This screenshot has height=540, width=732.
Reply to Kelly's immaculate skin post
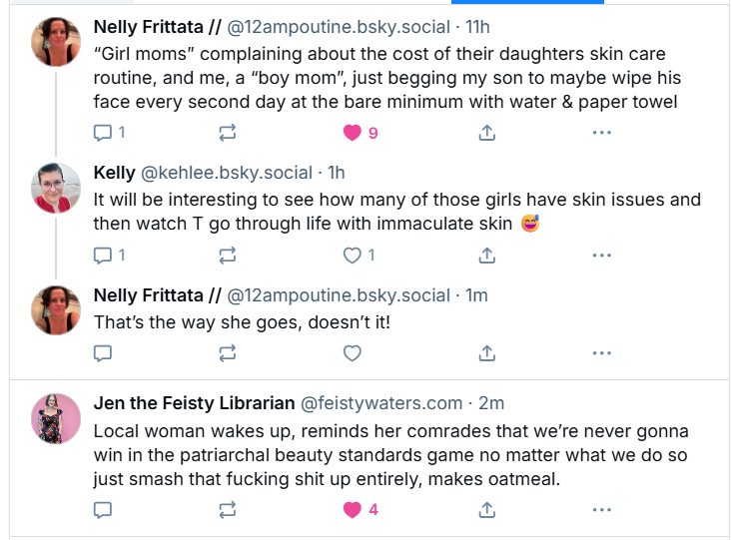pyautogui.click(x=103, y=256)
